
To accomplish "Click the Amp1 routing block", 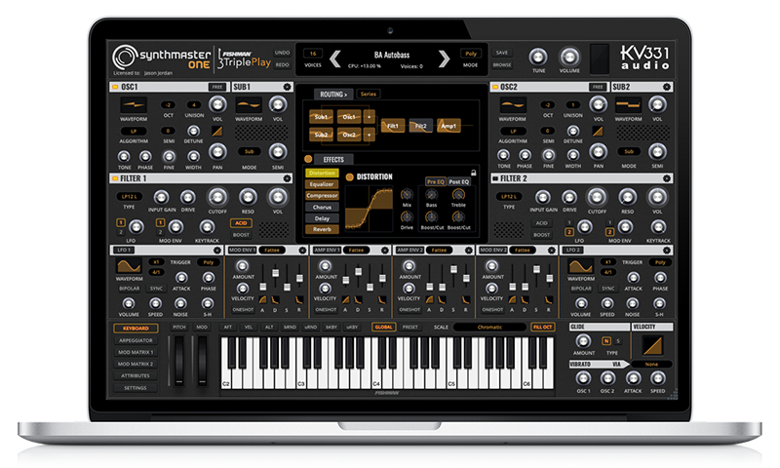I will click(x=448, y=126).
